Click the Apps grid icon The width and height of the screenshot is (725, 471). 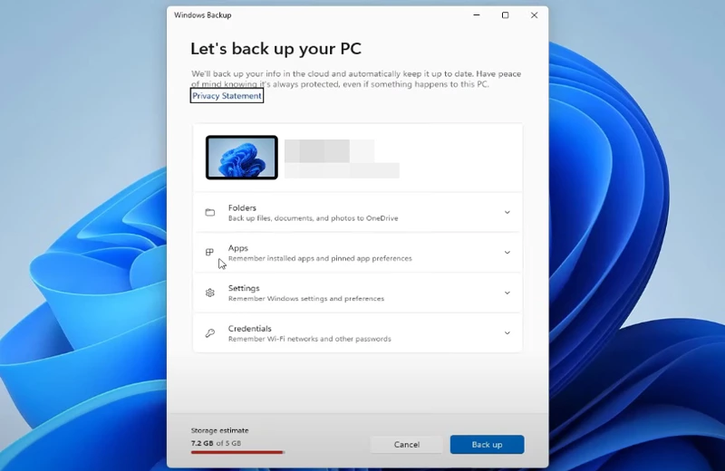point(209,253)
